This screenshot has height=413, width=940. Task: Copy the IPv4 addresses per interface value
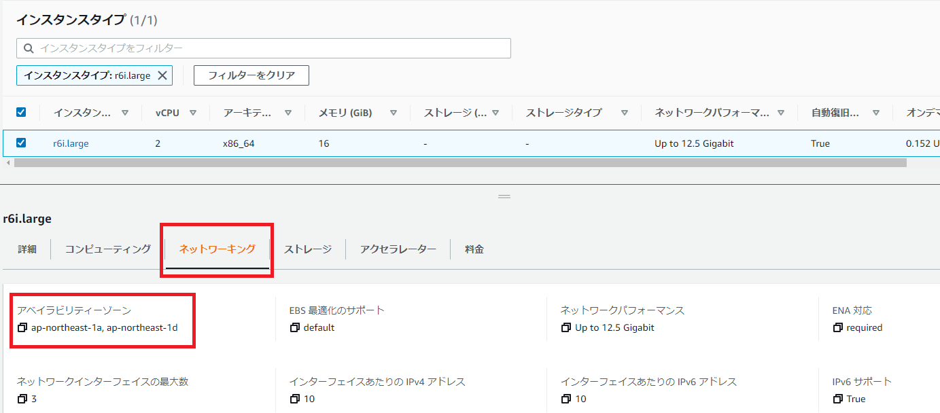click(x=294, y=399)
